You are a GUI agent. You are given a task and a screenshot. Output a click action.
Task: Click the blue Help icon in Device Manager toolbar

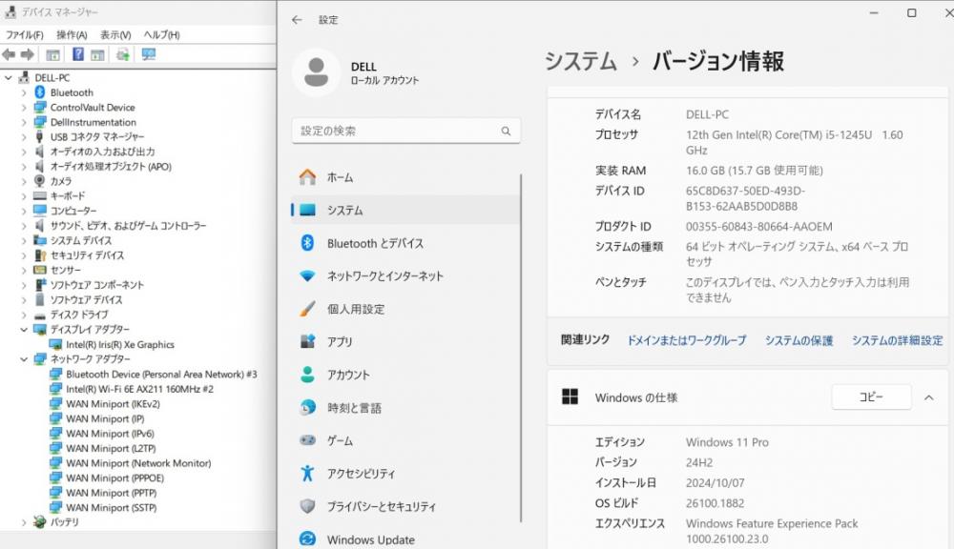[x=78, y=54]
